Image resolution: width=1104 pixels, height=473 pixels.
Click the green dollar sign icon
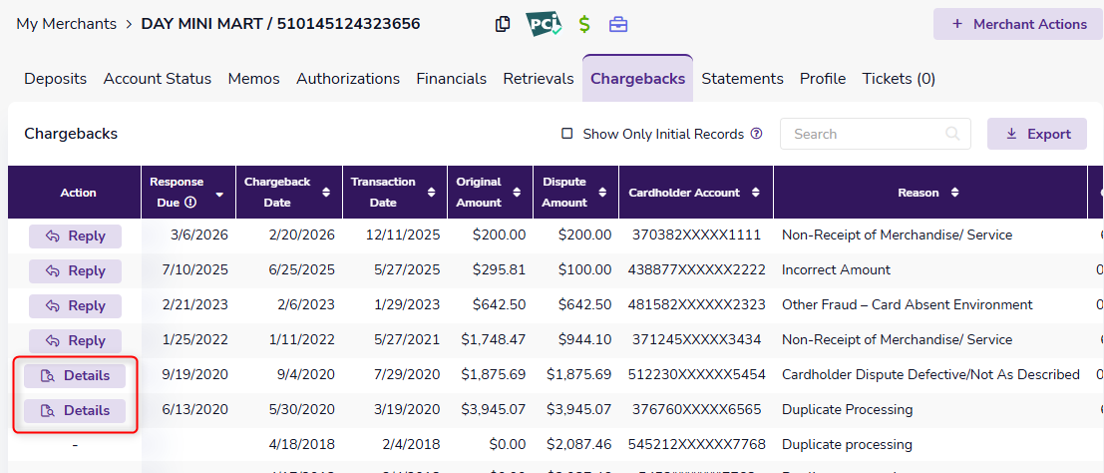[584, 24]
